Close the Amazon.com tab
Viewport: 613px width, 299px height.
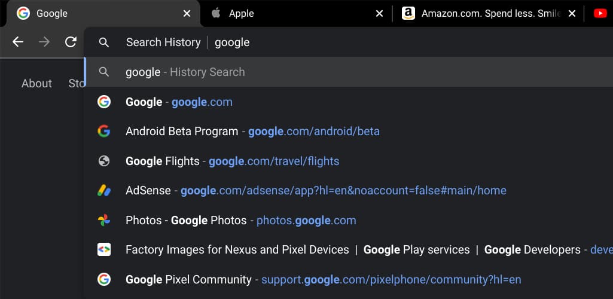[x=572, y=13]
